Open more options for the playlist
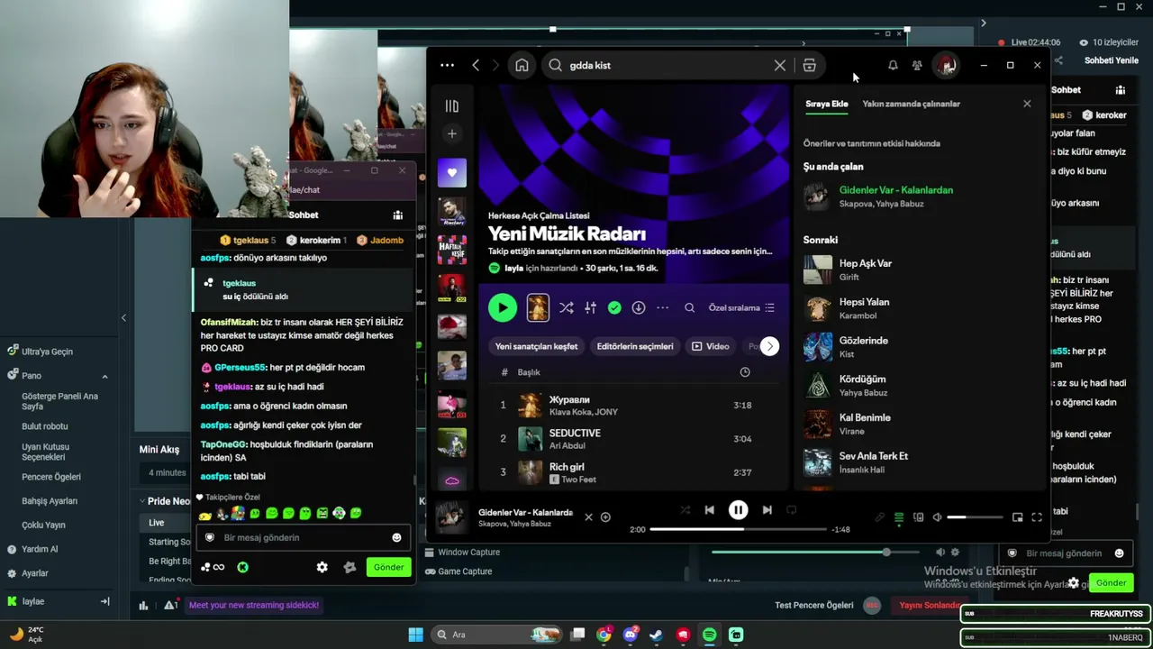This screenshot has width=1153, height=649. tap(663, 307)
